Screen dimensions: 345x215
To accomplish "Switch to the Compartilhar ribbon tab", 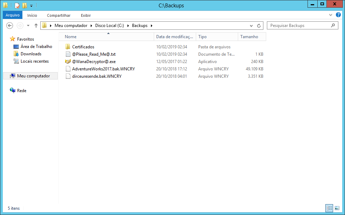I will (x=58, y=15).
